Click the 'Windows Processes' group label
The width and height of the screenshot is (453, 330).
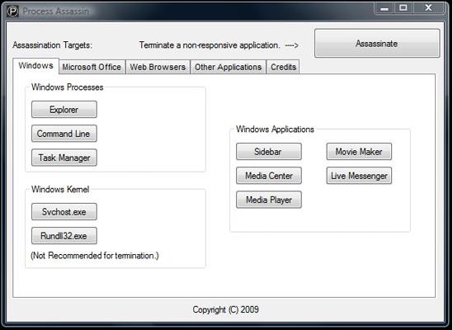(68, 87)
